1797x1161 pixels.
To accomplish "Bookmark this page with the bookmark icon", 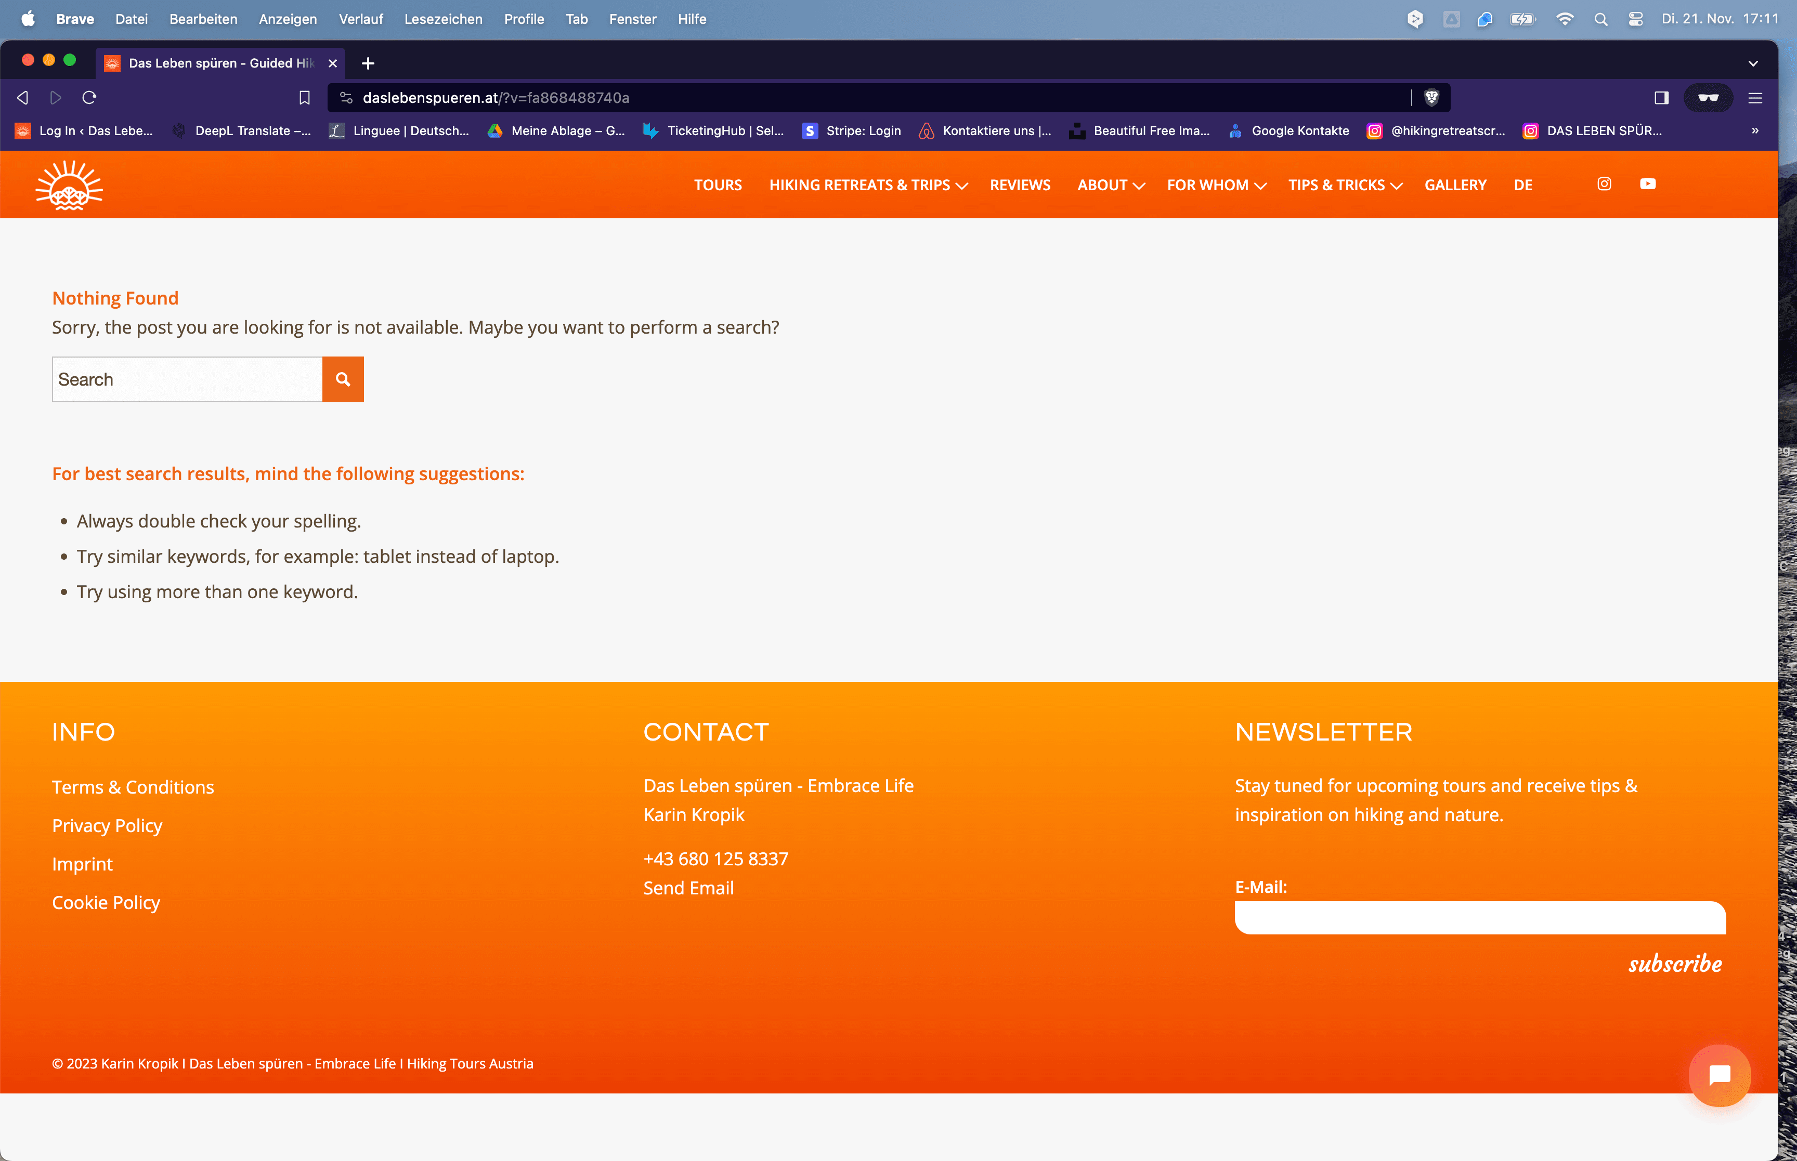I will click(304, 97).
